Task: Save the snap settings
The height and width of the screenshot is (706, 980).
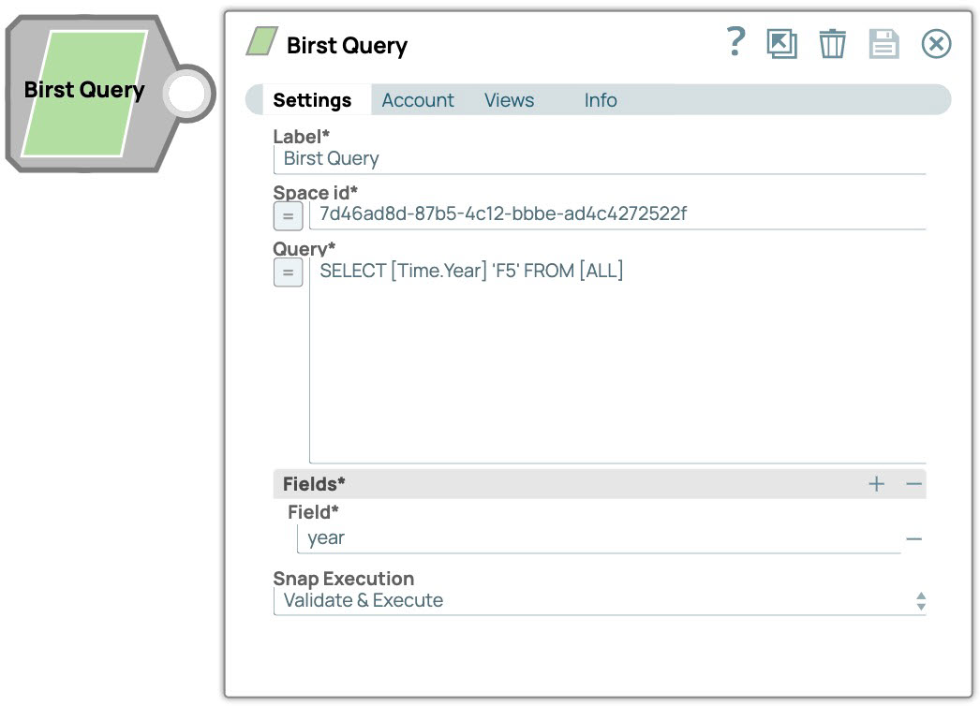Action: coord(883,42)
